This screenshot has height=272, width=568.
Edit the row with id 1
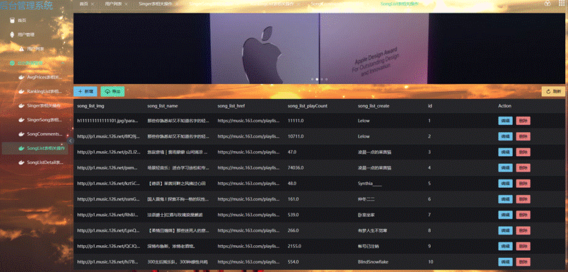505,121
